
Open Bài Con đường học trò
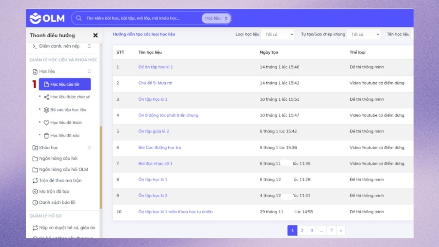coord(160,147)
